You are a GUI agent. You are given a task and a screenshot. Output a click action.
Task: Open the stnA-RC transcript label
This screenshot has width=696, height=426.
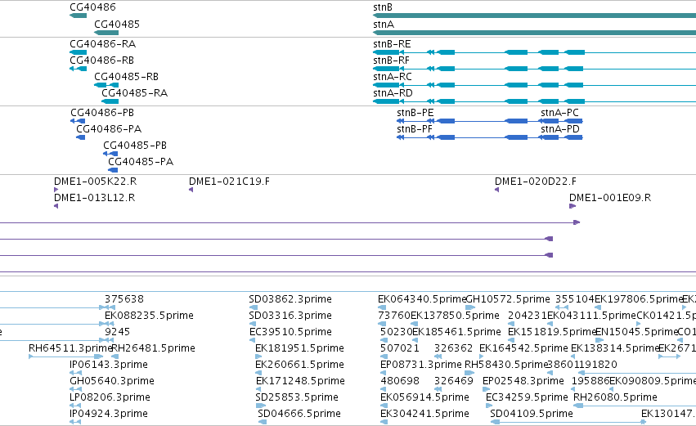[x=393, y=77]
